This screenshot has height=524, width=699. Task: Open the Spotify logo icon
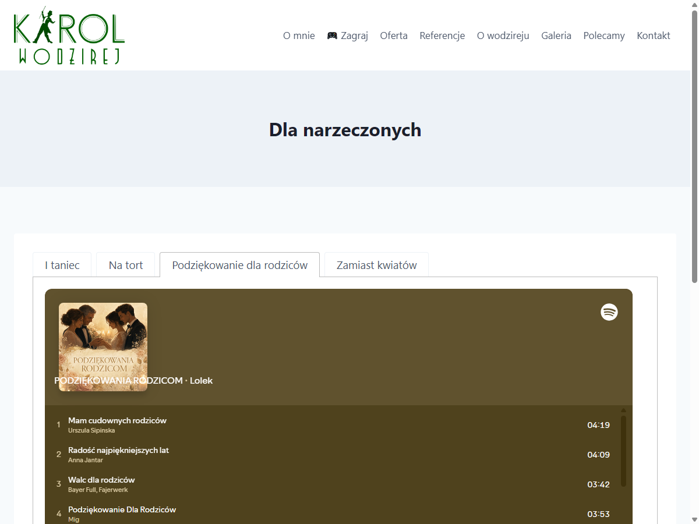coord(609,312)
